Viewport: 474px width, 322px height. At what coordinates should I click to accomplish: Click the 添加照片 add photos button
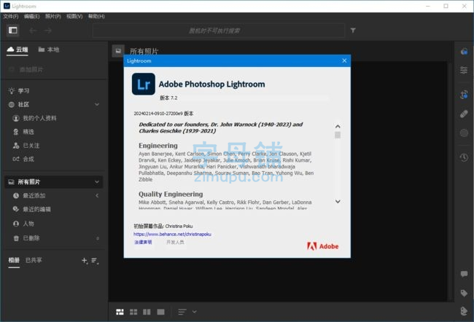pyautogui.click(x=26, y=70)
